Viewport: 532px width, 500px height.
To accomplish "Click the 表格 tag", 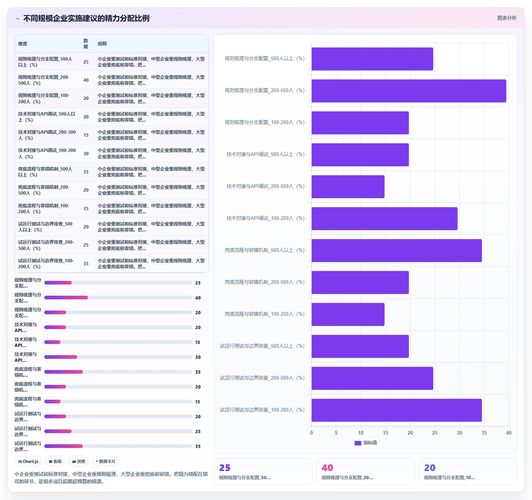I will (x=55, y=461).
